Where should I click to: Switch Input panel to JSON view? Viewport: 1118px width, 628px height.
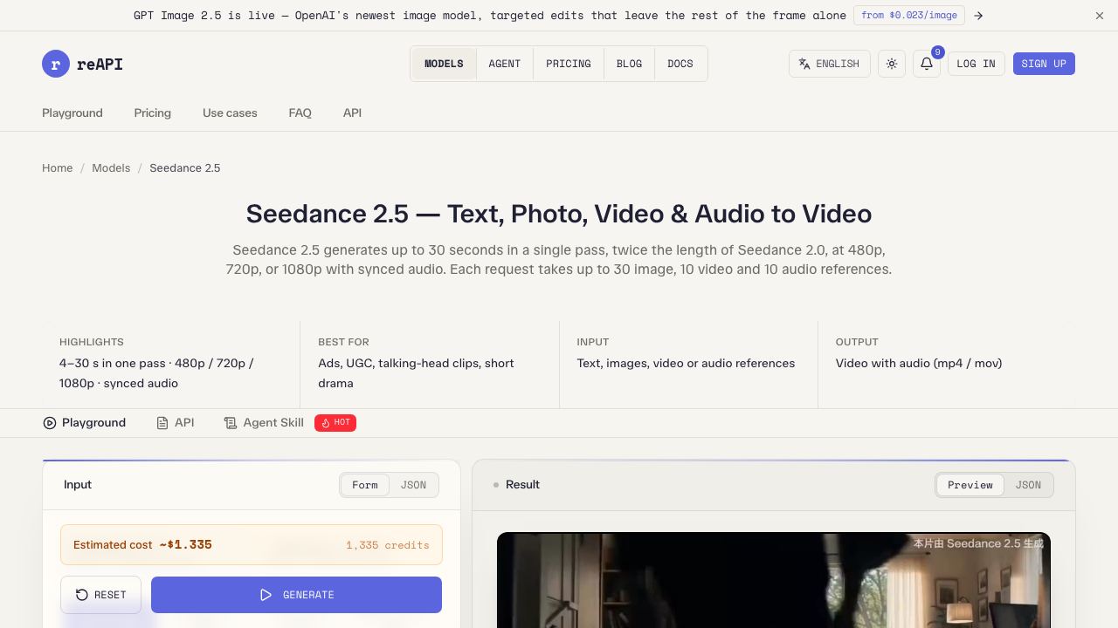[x=413, y=485]
